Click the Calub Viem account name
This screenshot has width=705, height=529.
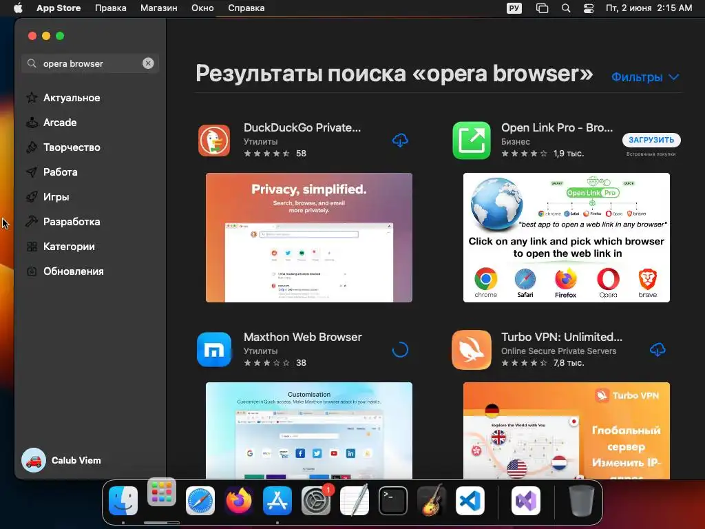(x=76, y=460)
